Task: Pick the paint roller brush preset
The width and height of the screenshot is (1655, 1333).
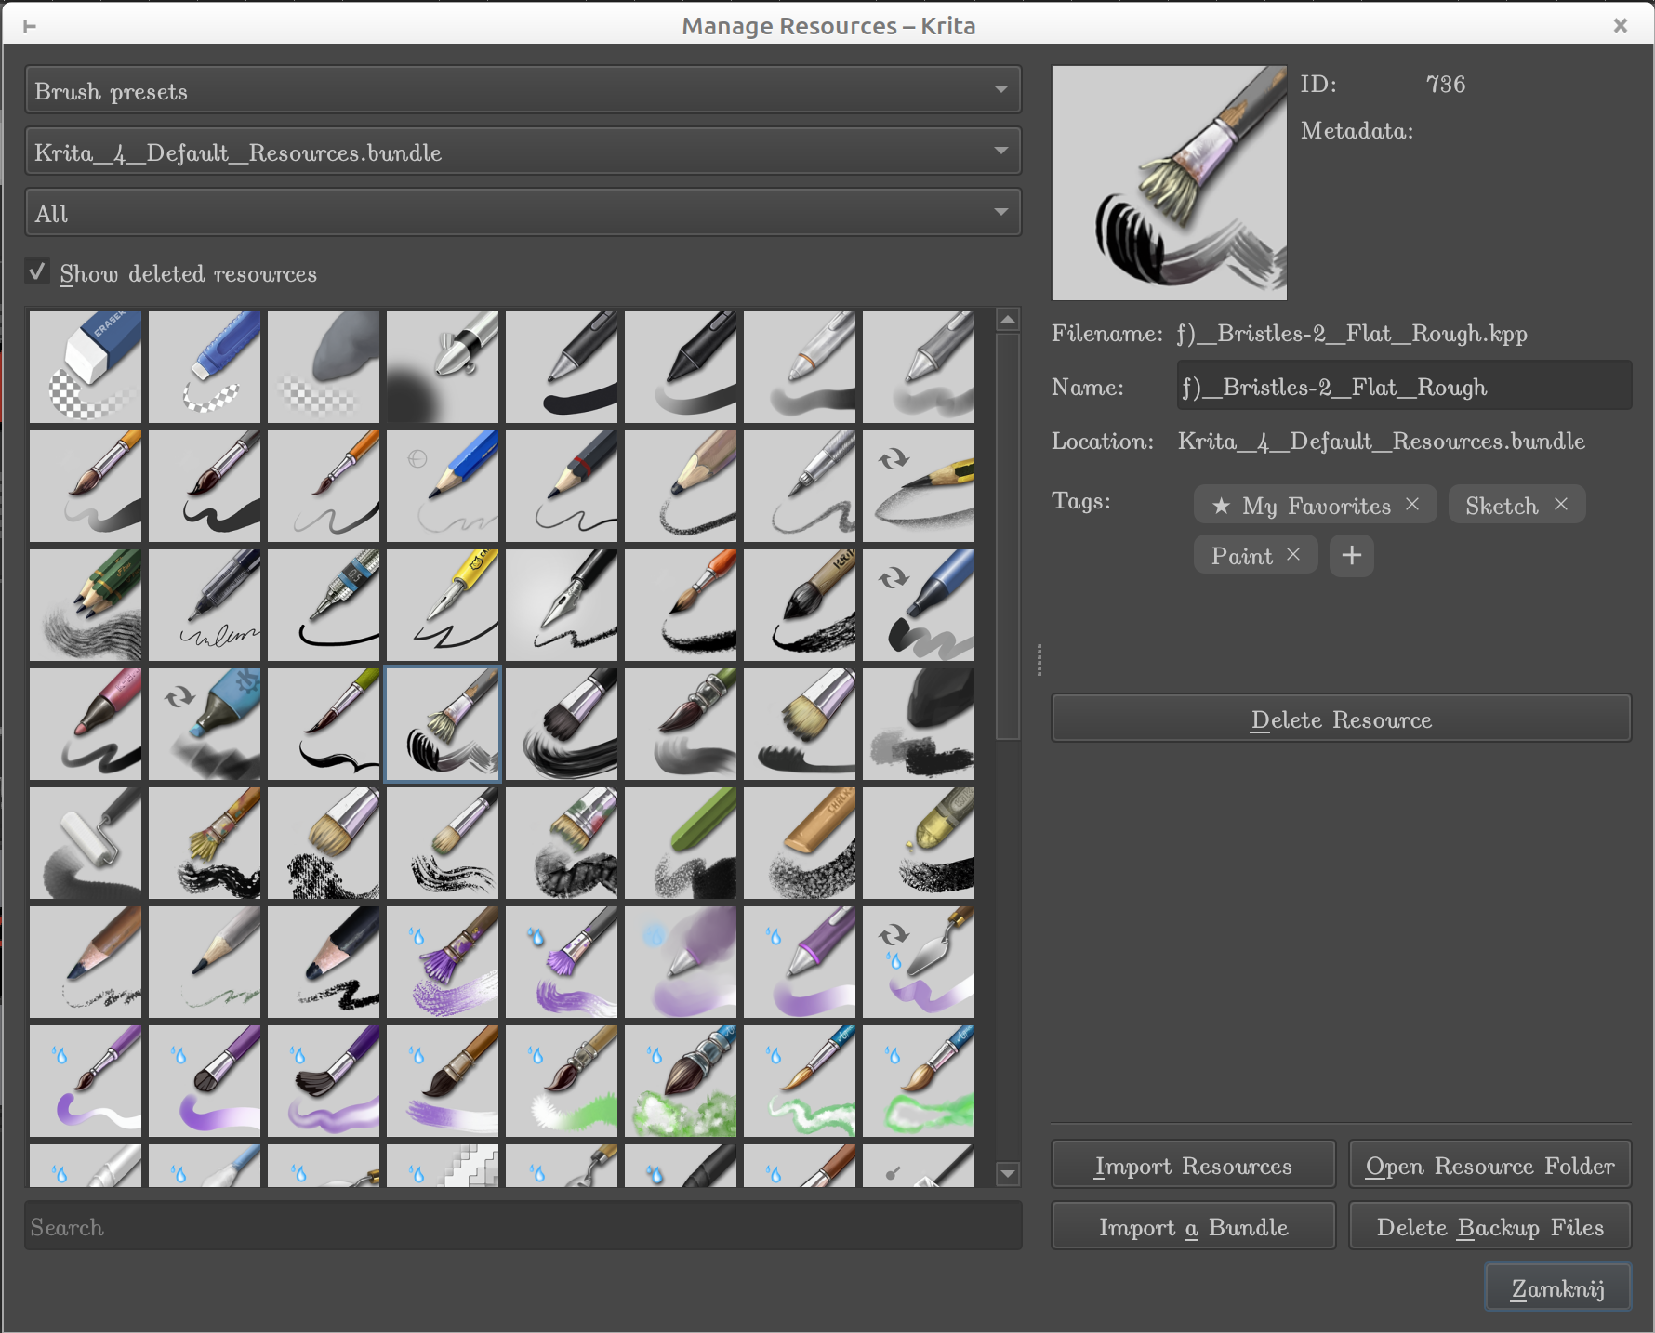Action: pos(86,843)
